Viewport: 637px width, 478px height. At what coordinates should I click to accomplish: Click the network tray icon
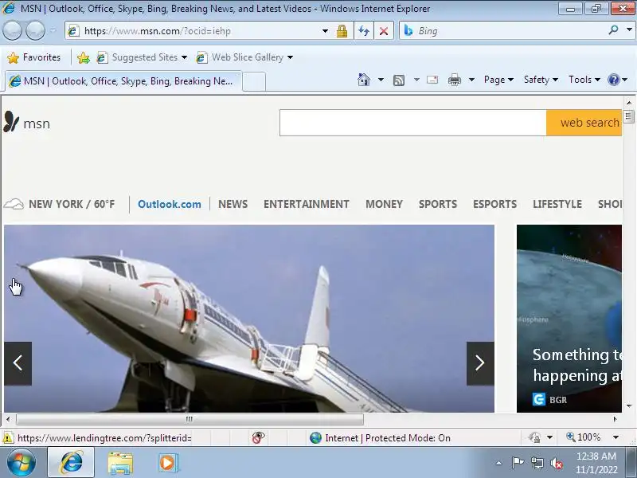[537, 463]
